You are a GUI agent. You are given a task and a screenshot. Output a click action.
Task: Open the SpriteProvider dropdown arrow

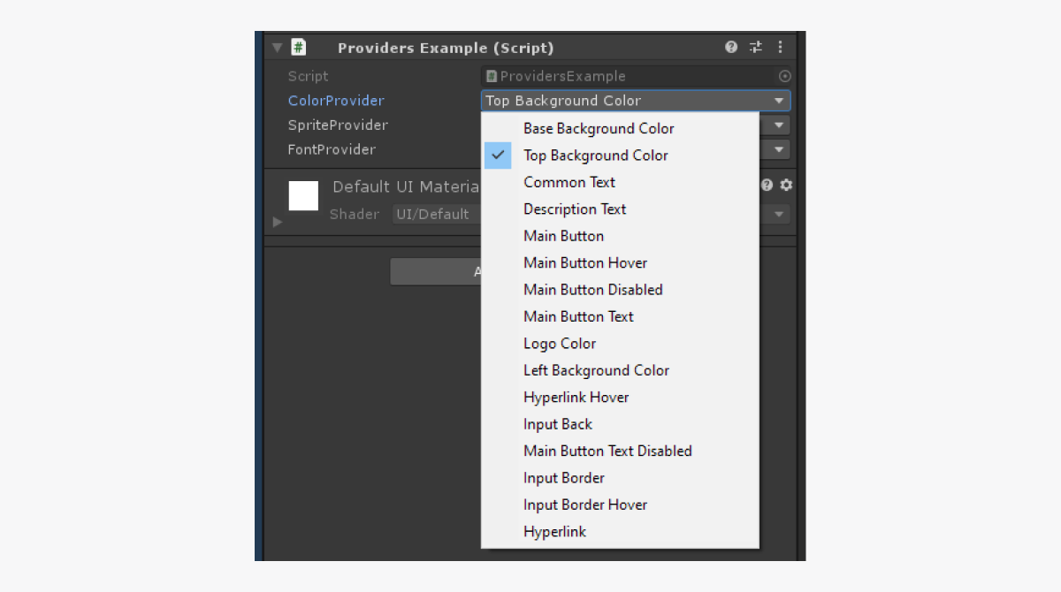[778, 125]
